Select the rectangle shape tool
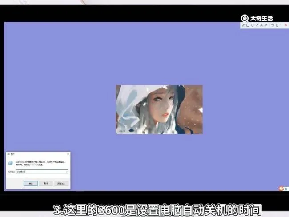The width and height of the screenshot is (289, 217). click(248, 25)
